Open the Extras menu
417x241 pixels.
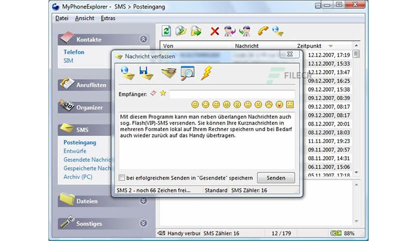tap(108, 18)
